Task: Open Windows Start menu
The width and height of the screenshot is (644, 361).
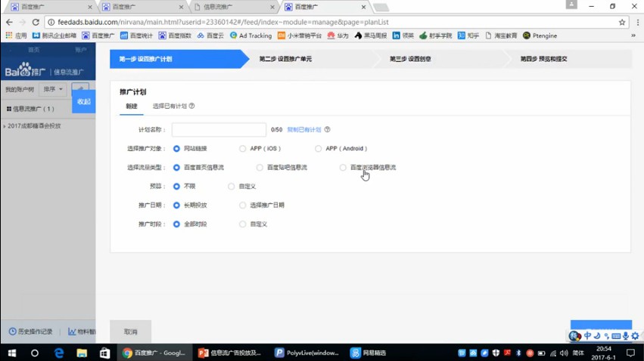Action: (x=11, y=353)
